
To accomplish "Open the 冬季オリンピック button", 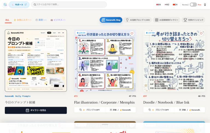I will pos(193,20).
